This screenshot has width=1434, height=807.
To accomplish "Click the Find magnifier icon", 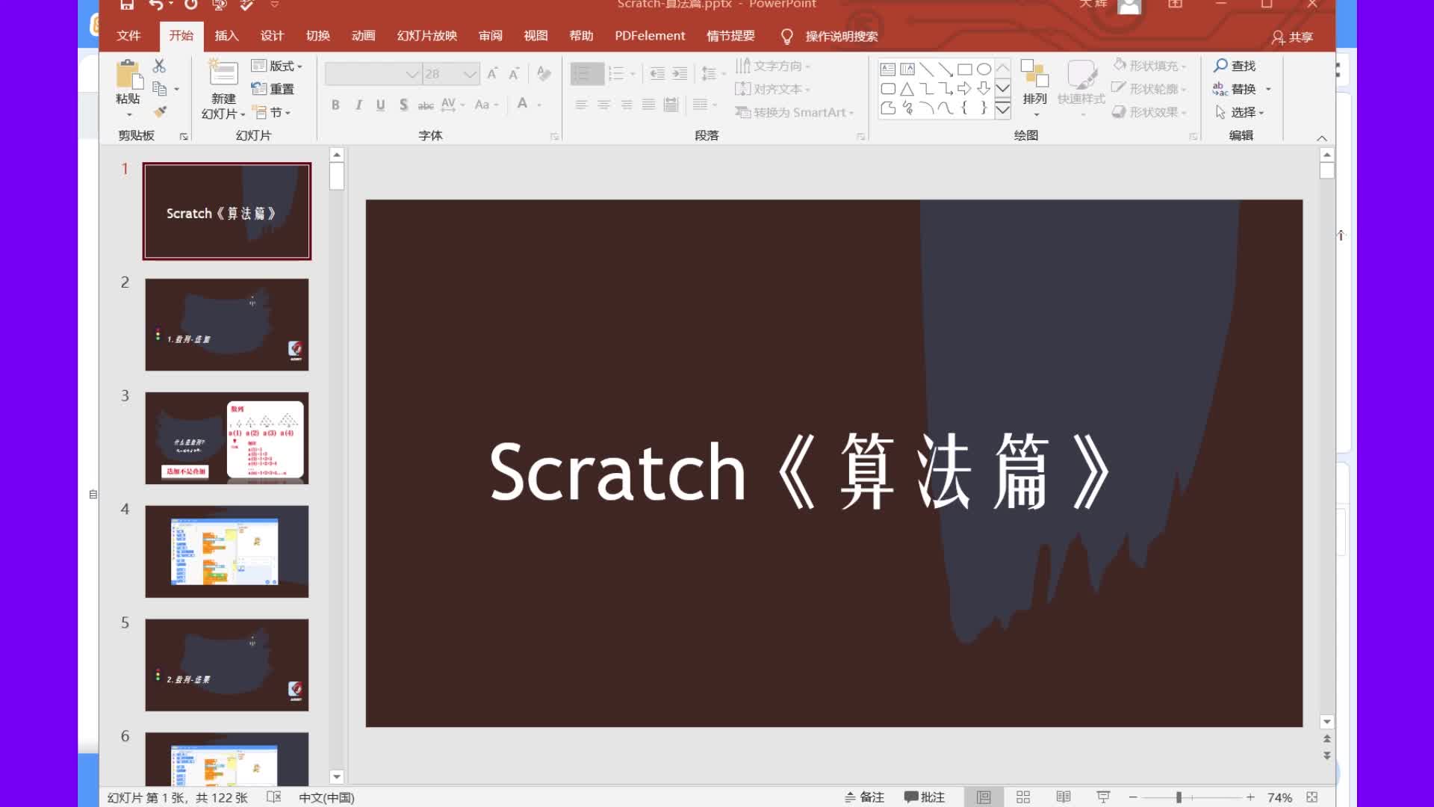I will click(x=1220, y=66).
